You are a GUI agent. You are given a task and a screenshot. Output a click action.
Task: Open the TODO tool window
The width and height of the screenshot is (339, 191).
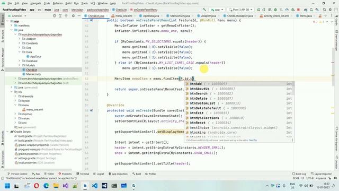[x=49, y=174]
